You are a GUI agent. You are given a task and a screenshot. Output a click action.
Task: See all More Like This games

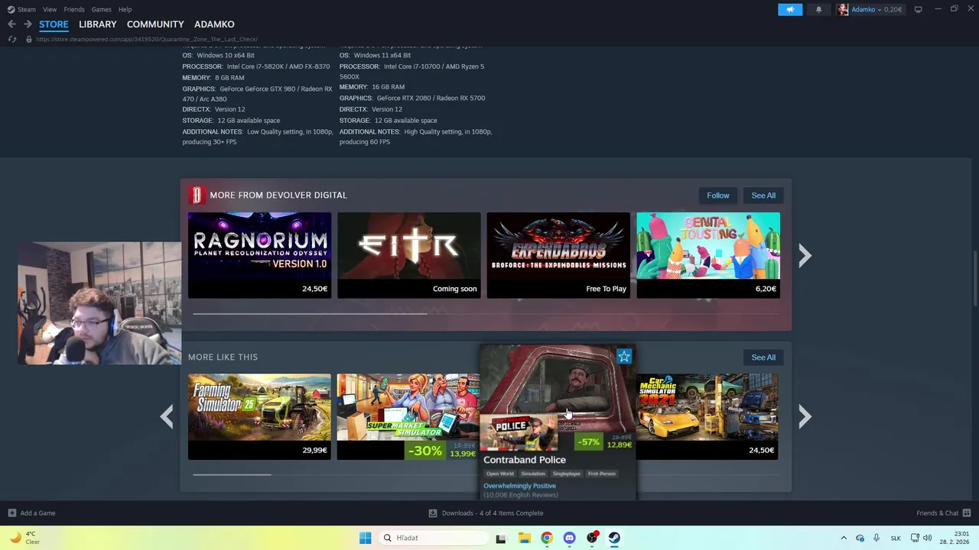point(763,357)
